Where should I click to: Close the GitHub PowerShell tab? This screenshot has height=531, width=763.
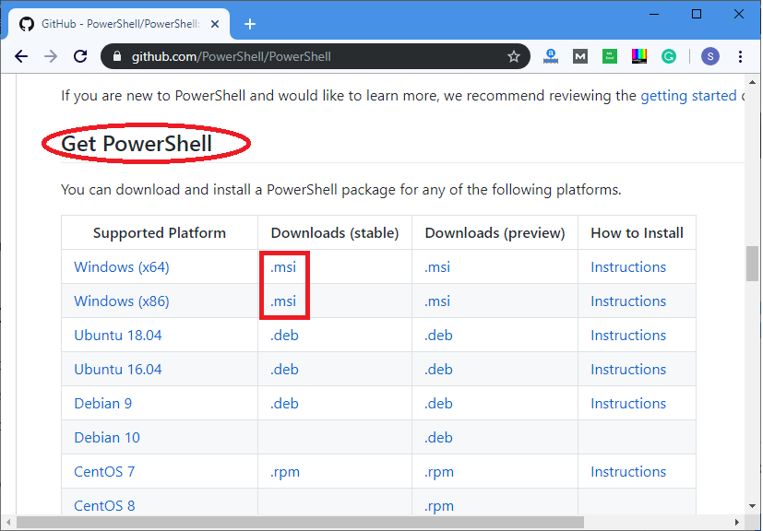pyautogui.click(x=215, y=24)
